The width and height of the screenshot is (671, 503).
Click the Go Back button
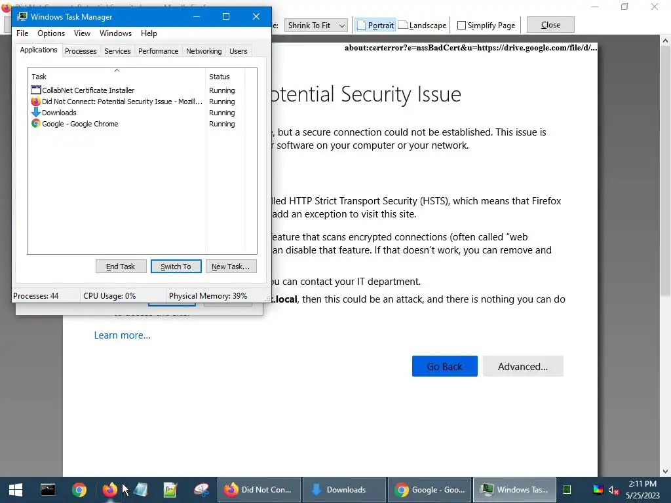coord(445,366)
